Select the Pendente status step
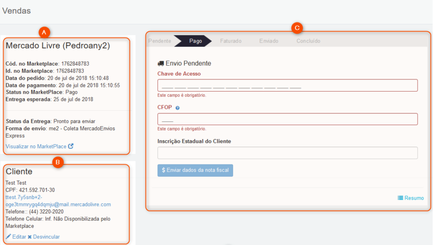The height and width of the screenshot is (245, 433). coord(159,41)
